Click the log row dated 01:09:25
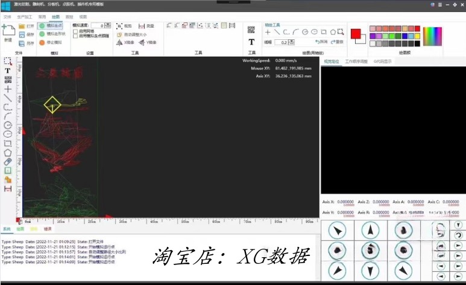 [52, 242]
